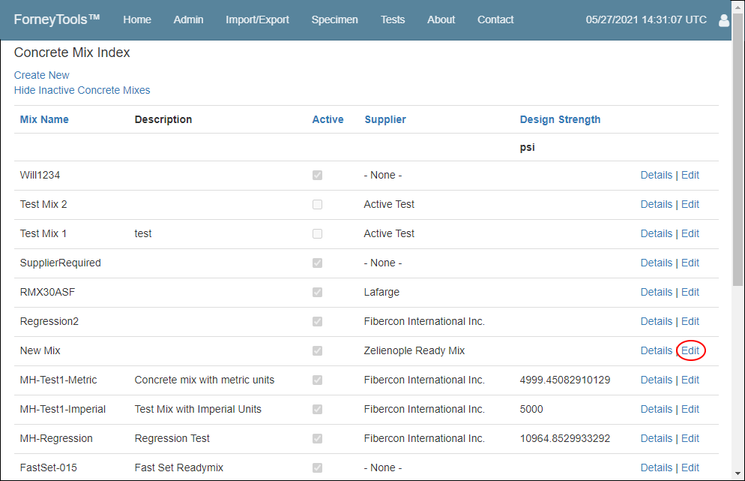Go to the About page
The height and width of the screenshot is (481, 745).
[441, 20]
